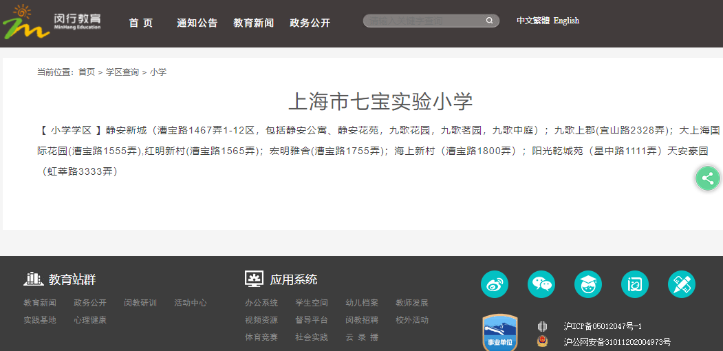Open the 闵教招聘 footer link
The height and width of the screenshot is (351, 723).
click(x=362, y=320)
